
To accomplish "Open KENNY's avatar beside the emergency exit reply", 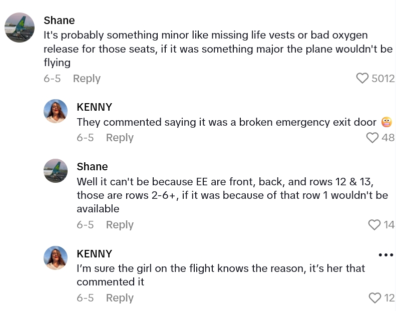I will 56,111.
